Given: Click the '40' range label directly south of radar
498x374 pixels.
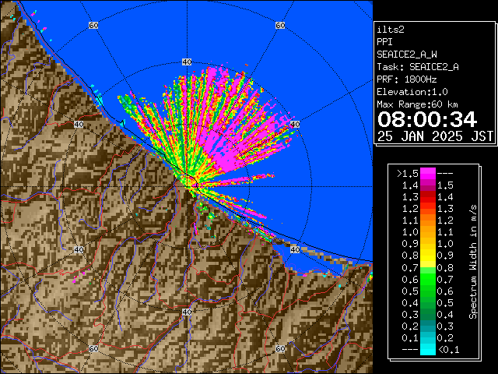Looking at the screenshot, I should pyautogui.click(x=187, y=312).
